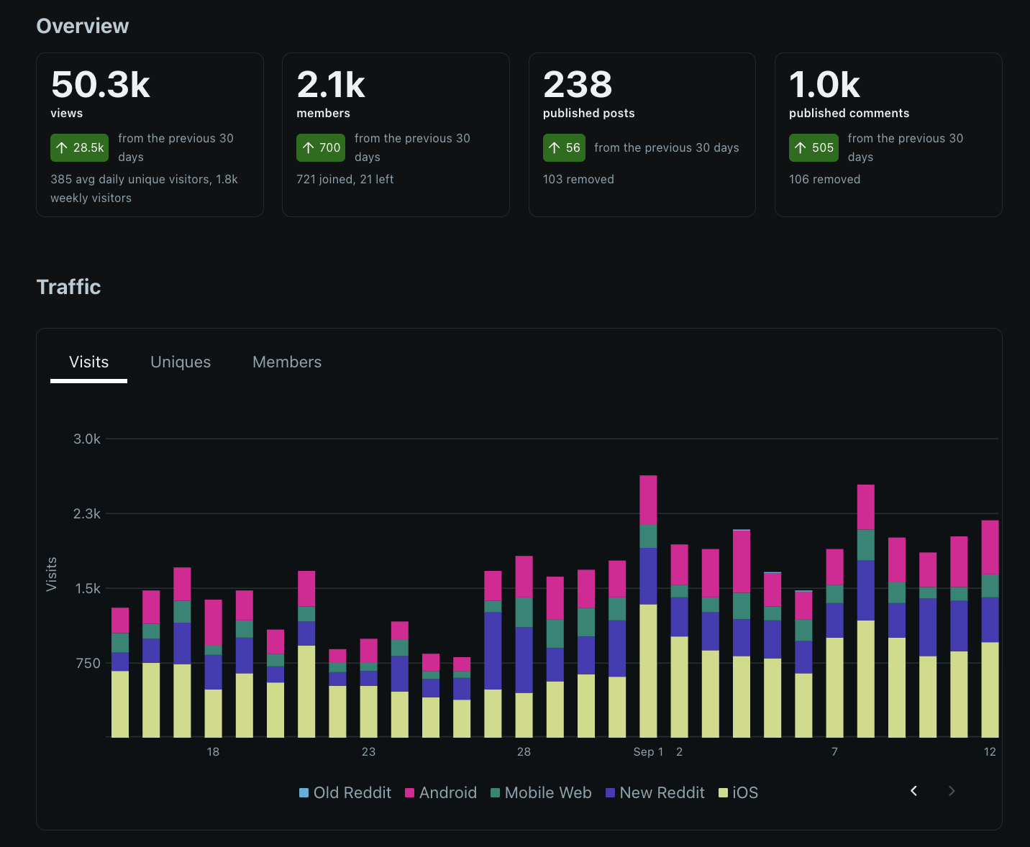Go to previous chart period arrow
This screenshot has width=1030, height=847.
pyautogui.click(x=913, y=791)
